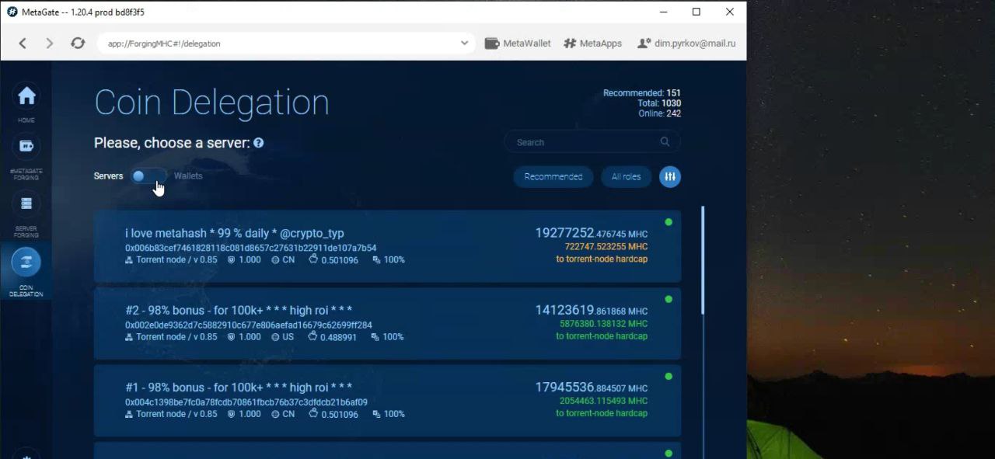Click the 2054463.115493 MHC hardcap value
The image size is (995, 459).
point(603,401)
